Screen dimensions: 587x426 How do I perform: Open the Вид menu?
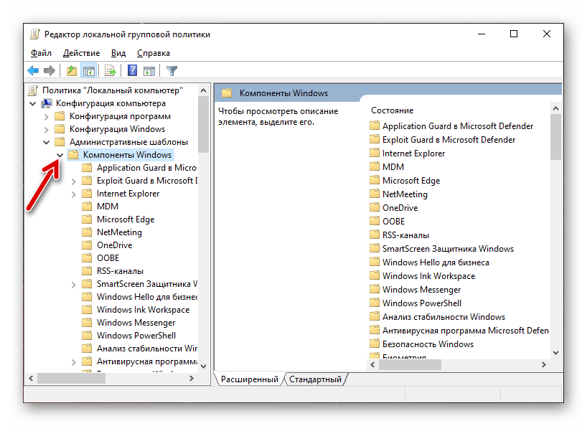point(118,53)
